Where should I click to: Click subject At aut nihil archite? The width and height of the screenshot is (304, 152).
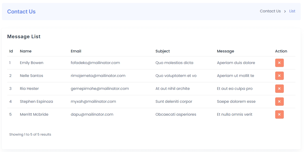173,89
